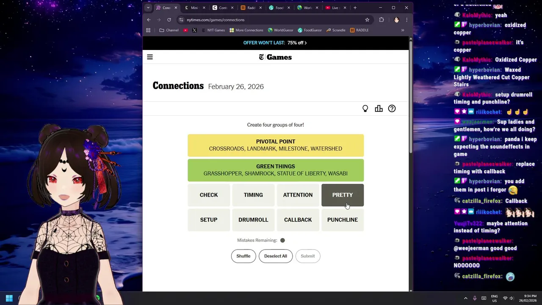542x305 pixels.
Task: Select the DRUMROLL tile
Action: (253, 220)
